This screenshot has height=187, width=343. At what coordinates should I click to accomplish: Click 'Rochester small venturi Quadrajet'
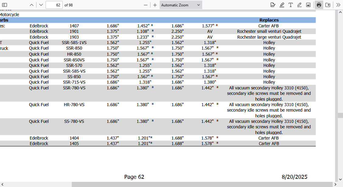269,31
